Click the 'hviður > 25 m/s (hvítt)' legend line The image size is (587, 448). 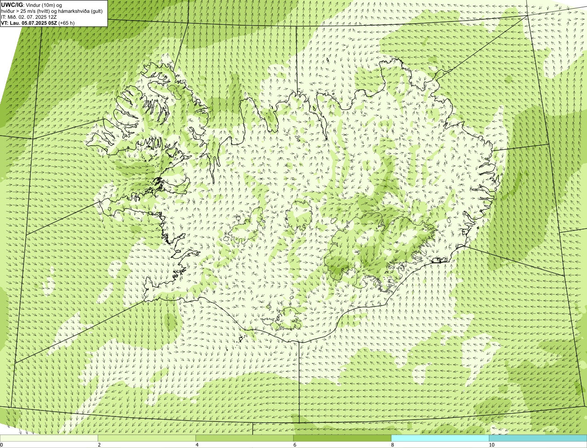coord(51,11)
